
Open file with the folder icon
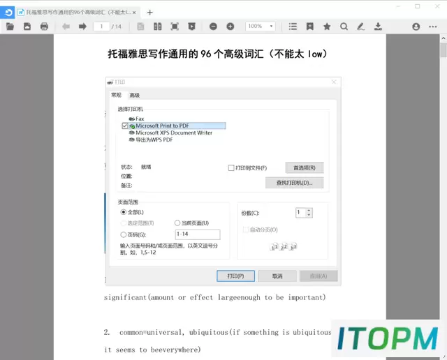coord(10,27)
